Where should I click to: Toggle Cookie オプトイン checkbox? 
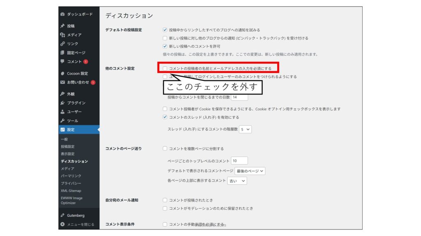(165, 109)
